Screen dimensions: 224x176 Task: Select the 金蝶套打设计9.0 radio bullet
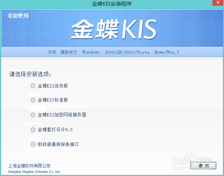point(33,130)
